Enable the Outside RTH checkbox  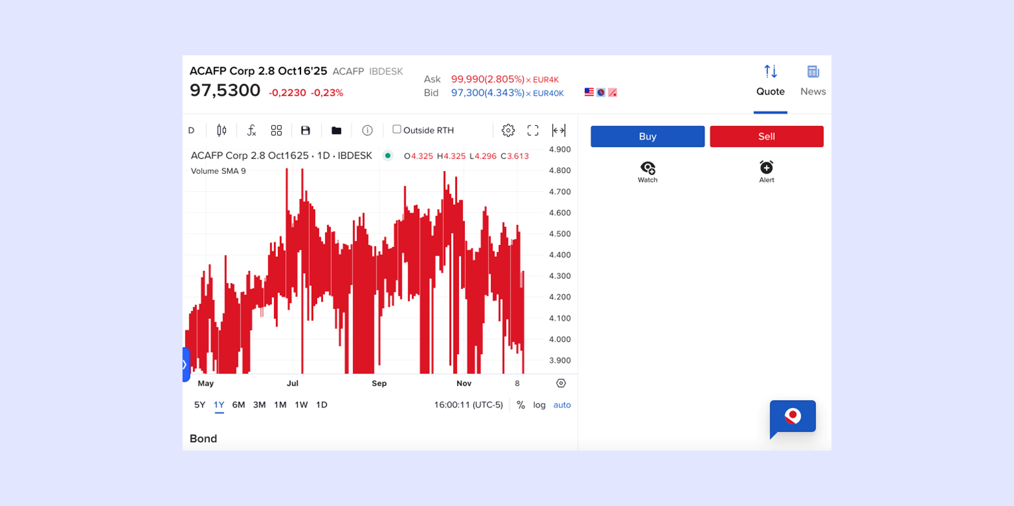click(x=397, y=129)
